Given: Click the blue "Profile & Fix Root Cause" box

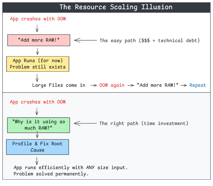Looking at the screenshot, I should point(38,147).
